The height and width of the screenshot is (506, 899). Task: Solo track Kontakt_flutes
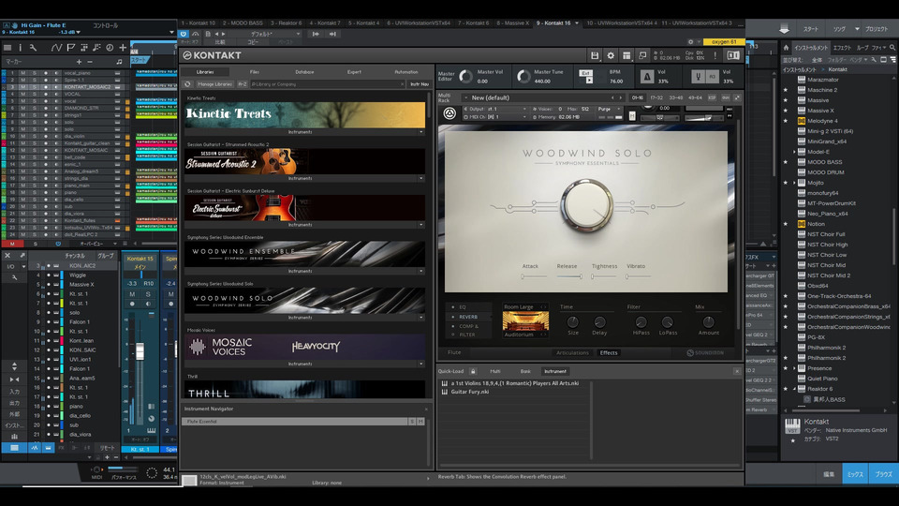click(x=34, y=220)
